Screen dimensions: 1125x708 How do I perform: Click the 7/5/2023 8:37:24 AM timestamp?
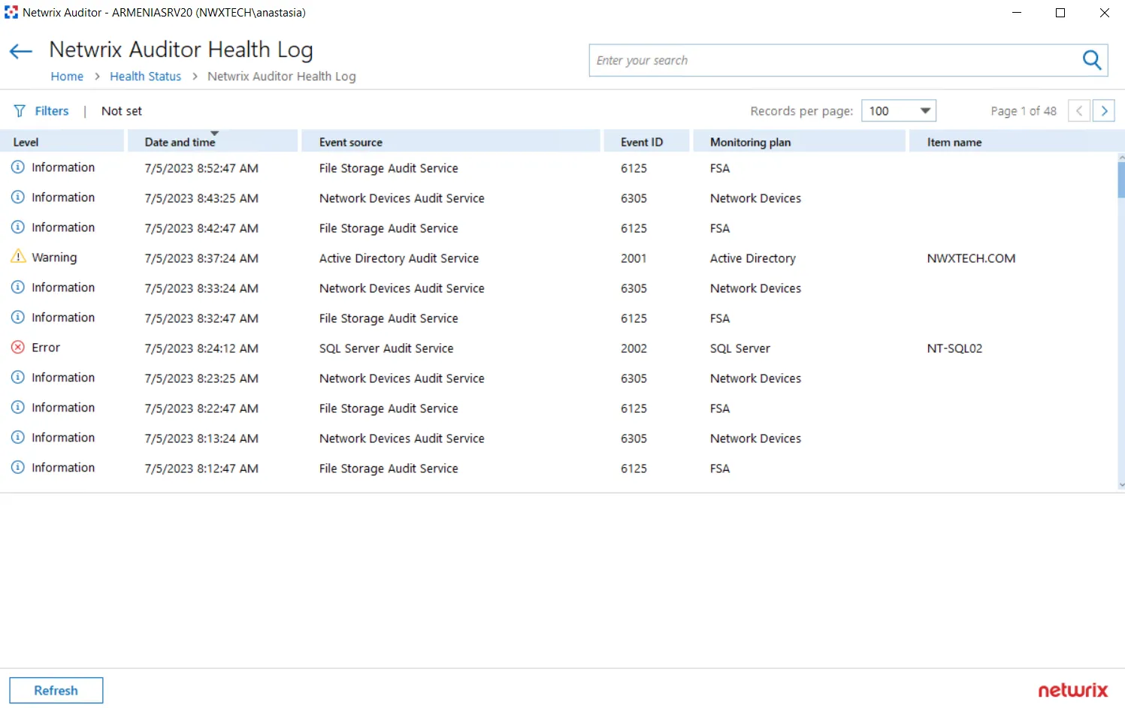[x=201, y=258]
